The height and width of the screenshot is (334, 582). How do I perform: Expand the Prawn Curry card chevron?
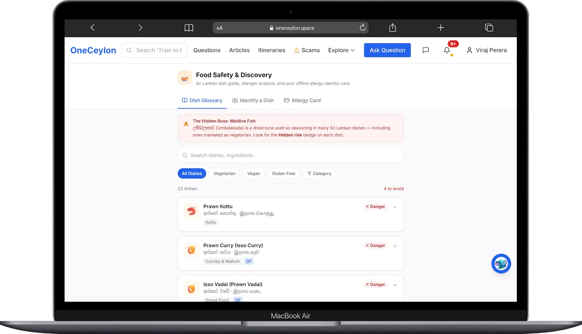click(395, 246)
